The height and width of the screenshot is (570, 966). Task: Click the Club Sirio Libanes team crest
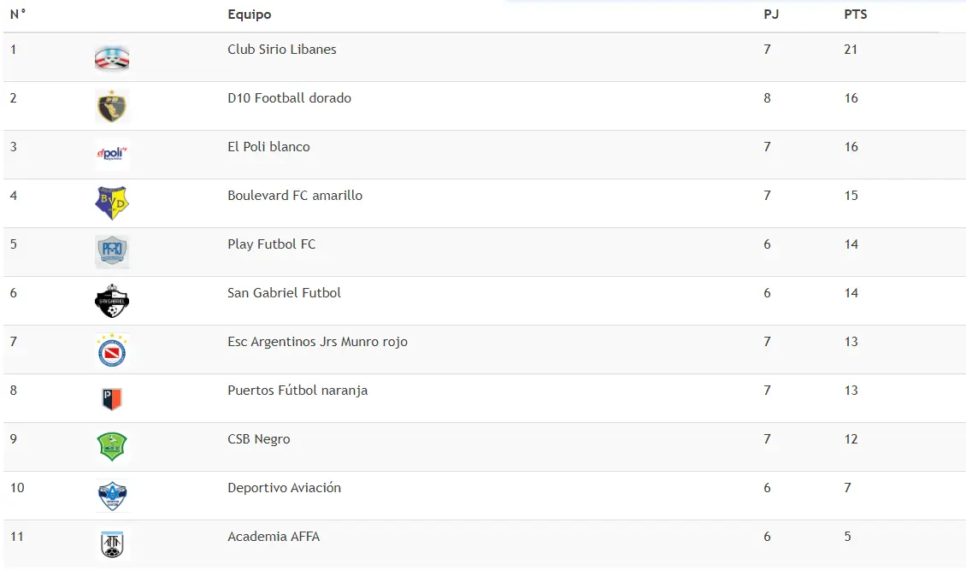(x=112, y=58)
